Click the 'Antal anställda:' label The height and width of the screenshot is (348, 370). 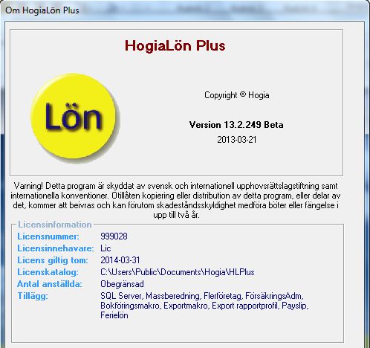[x=50, y=284]
